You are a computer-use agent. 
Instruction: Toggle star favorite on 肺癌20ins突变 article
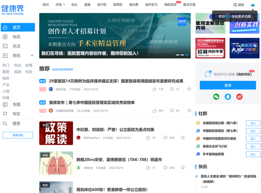[x=183, y=168]
